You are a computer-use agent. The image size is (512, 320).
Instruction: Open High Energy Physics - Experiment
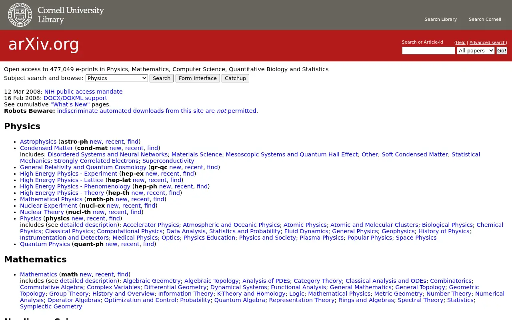[69, 174]
